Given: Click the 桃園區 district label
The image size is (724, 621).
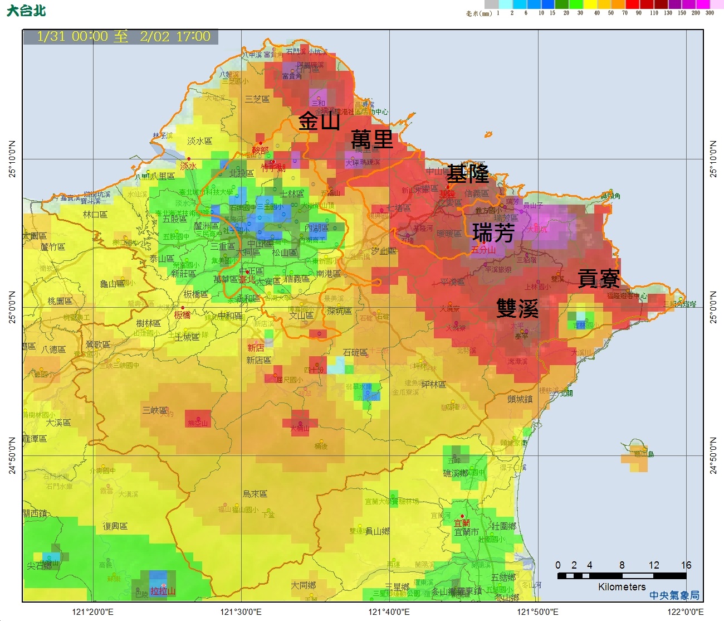Looking at the screenshot, I should click(60, 301).
